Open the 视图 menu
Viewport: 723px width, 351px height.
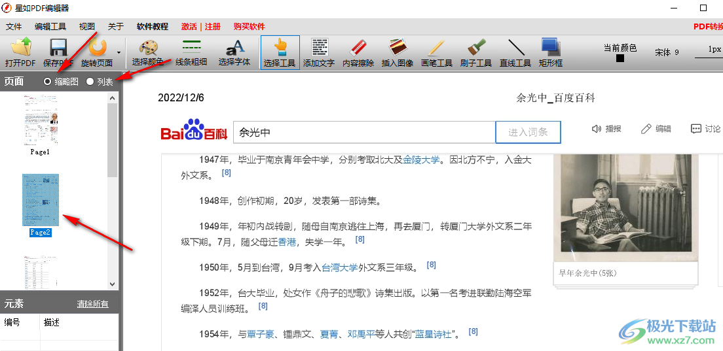tap(87, 27)
